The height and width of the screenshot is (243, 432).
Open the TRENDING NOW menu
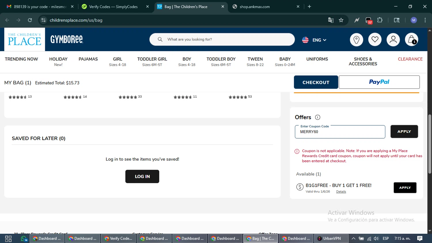point(21,59)
